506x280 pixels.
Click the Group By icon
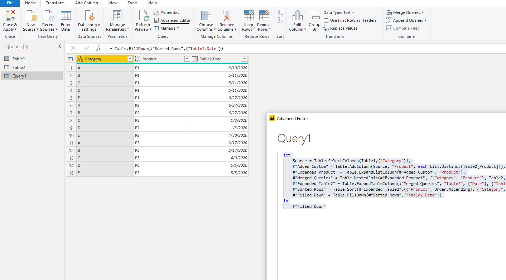pyautogui.click(x=314, y=16)
